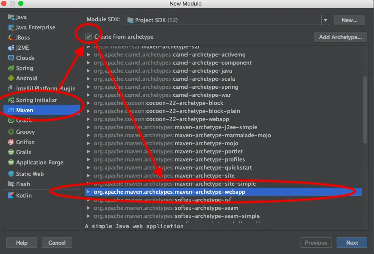
Task: Select Java module type
Action: [x=42, y=17]
